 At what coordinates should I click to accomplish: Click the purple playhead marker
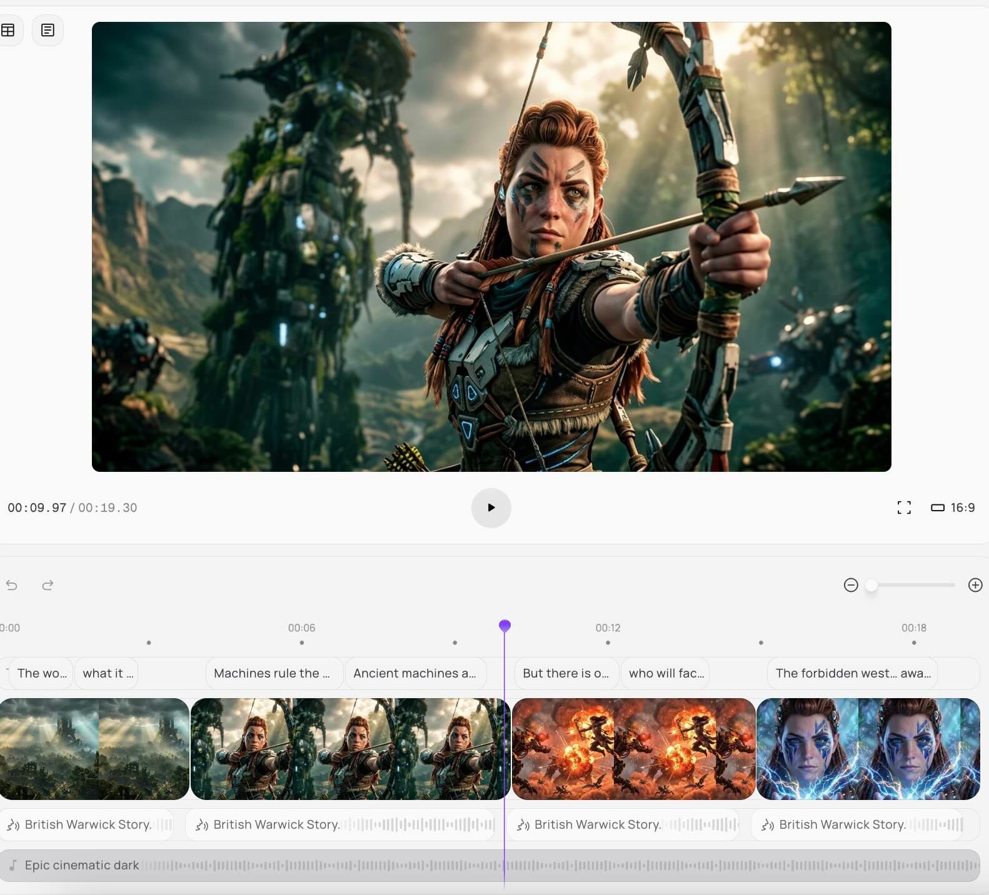[x=505, y=625]
